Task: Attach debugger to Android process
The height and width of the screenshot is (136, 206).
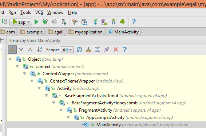Action: [64, 22]
